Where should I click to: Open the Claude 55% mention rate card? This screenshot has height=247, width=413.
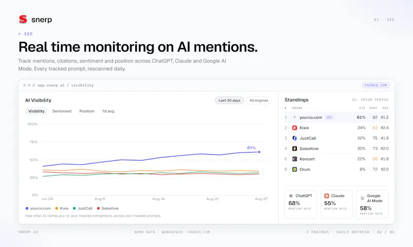coord(337,204)
